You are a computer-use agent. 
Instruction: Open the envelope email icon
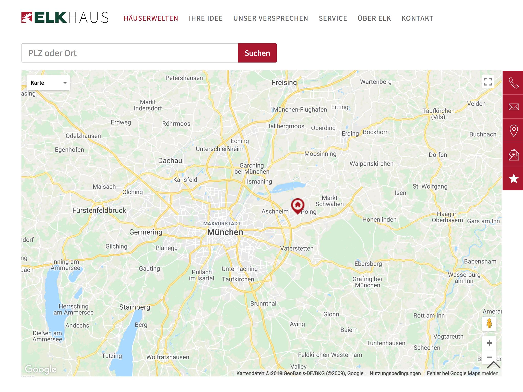click(x=513, y=107)
